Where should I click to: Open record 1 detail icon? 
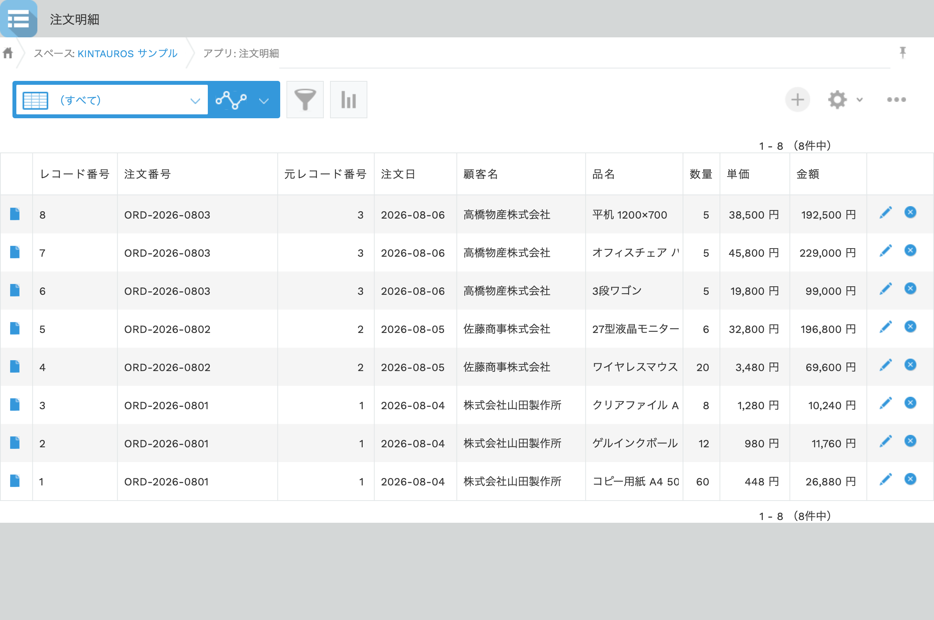click(15, 481)
